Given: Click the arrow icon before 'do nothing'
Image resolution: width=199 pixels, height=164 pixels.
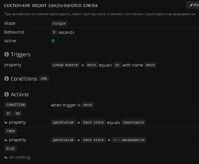Looking at the screenshot, I should pos(6,158).
